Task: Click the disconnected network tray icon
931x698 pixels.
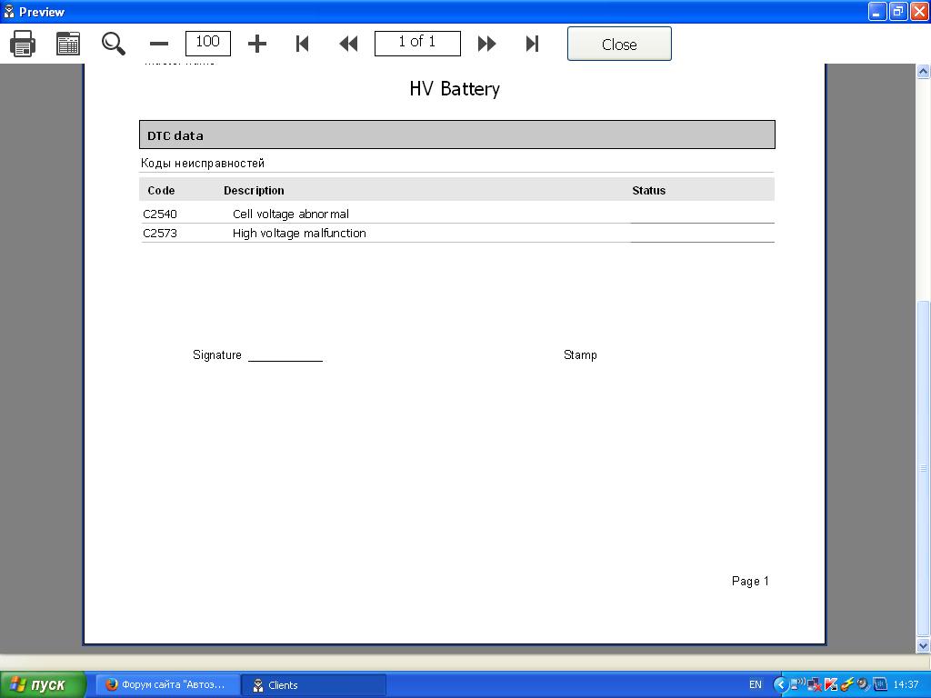Action: click(814, 685)
